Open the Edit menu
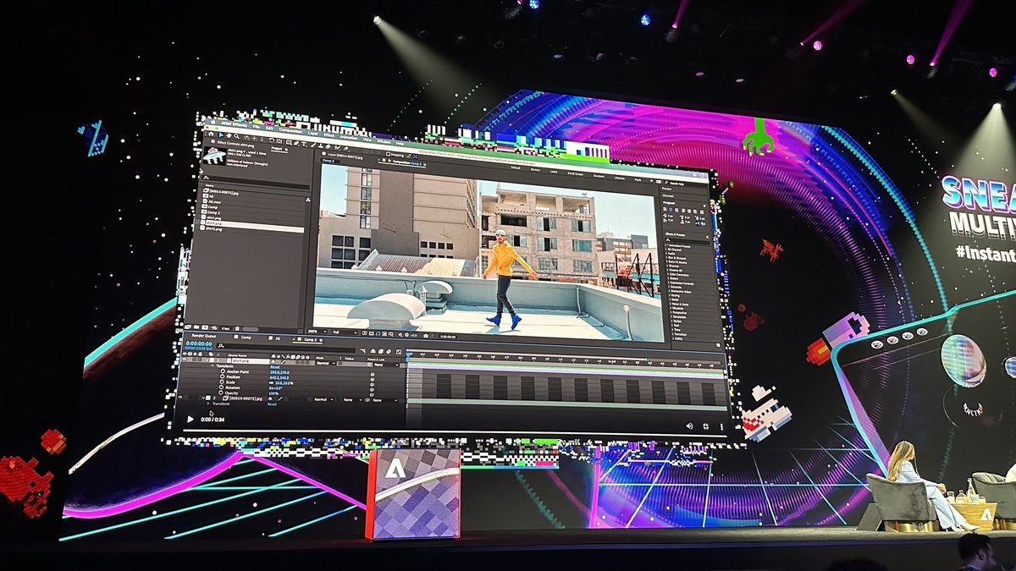 tap(269, 128)
